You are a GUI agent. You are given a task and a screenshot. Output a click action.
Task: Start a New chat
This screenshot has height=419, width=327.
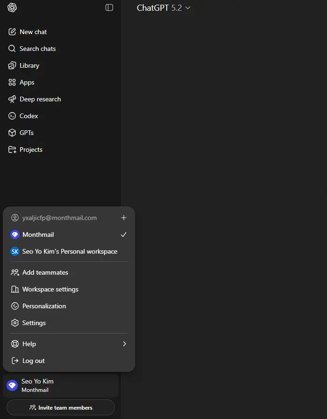click(x=60, y=32)
